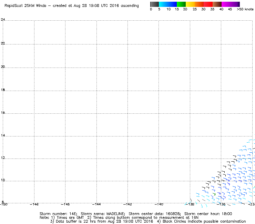
Task: Click the 'Storm number: 14E' text
Action: click(58, 214)
